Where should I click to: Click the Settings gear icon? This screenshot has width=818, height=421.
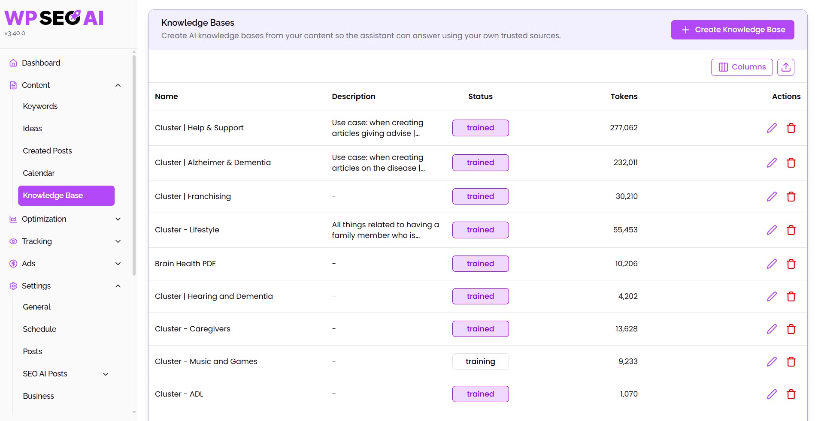13,286
